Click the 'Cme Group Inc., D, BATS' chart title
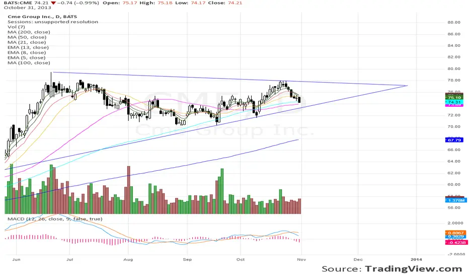 (42, 17)
